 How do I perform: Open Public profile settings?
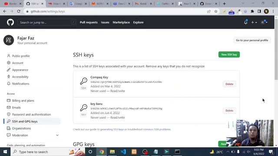(21, 56)
